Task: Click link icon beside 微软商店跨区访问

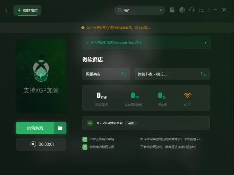Action: tap(85, 147)
